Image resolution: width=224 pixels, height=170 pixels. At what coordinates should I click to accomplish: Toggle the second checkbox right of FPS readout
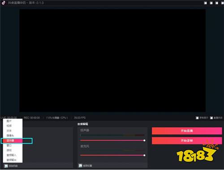[211, 118]
